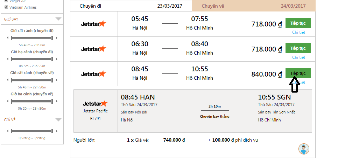Click Jetstar logo of the 08:45 flight
The height and width of the screenshot is (158, 345).
point(93,74)
